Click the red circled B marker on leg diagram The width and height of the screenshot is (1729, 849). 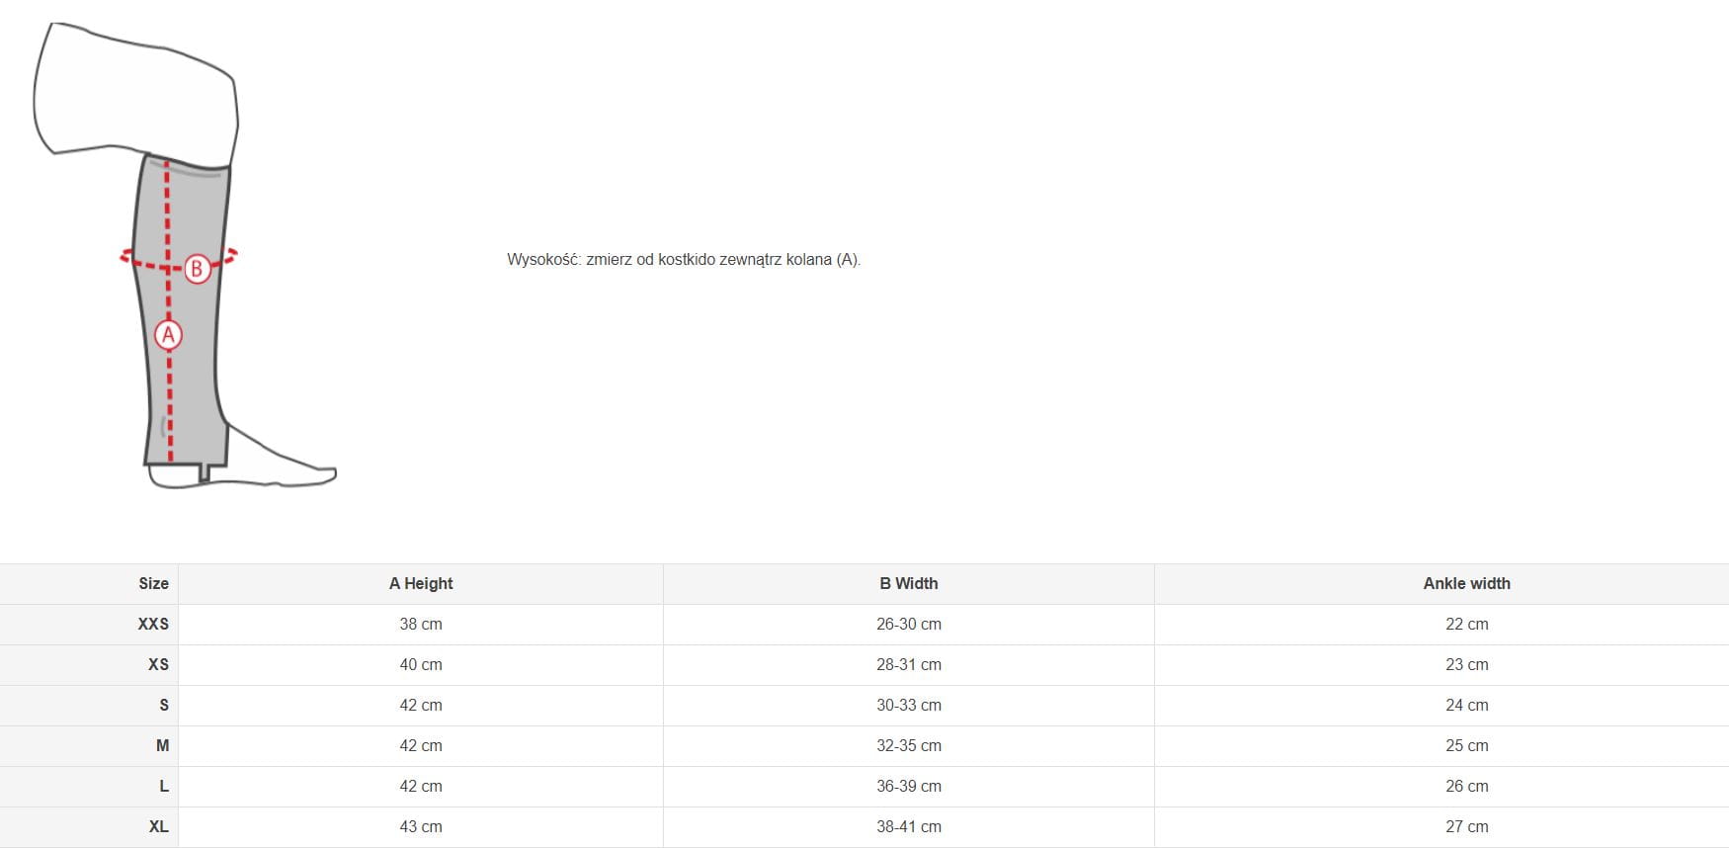point(197,268)
